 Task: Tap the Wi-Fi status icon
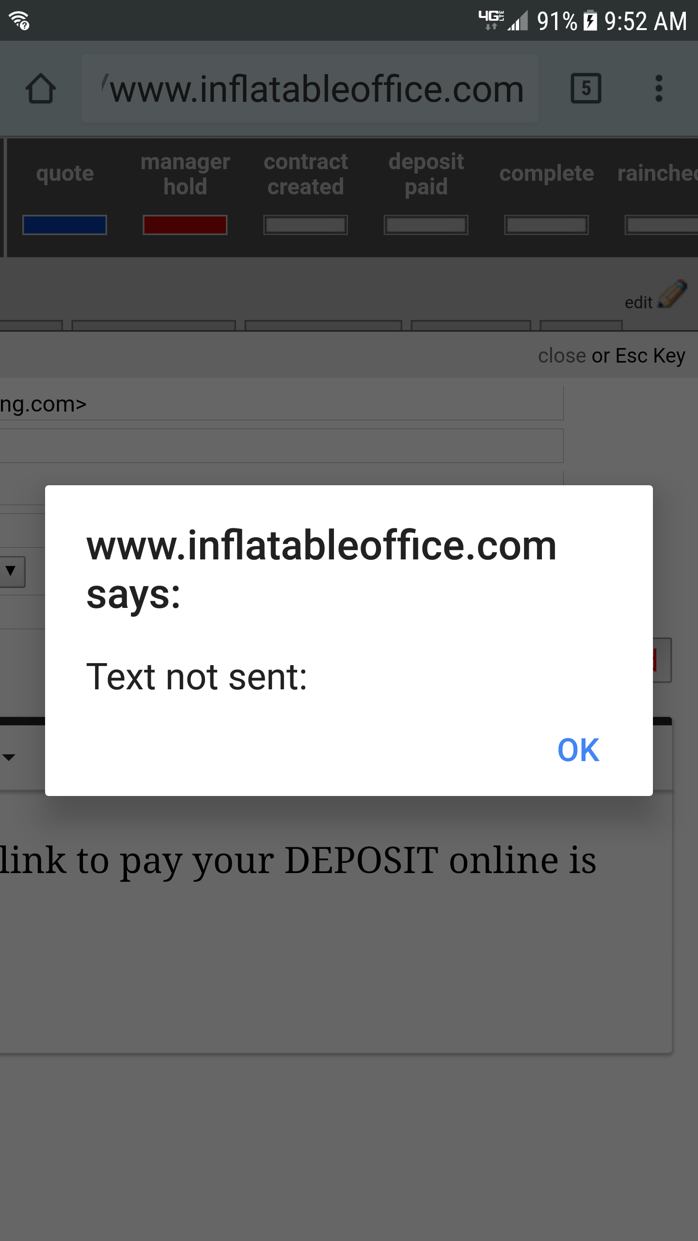(x=19, y=20)
